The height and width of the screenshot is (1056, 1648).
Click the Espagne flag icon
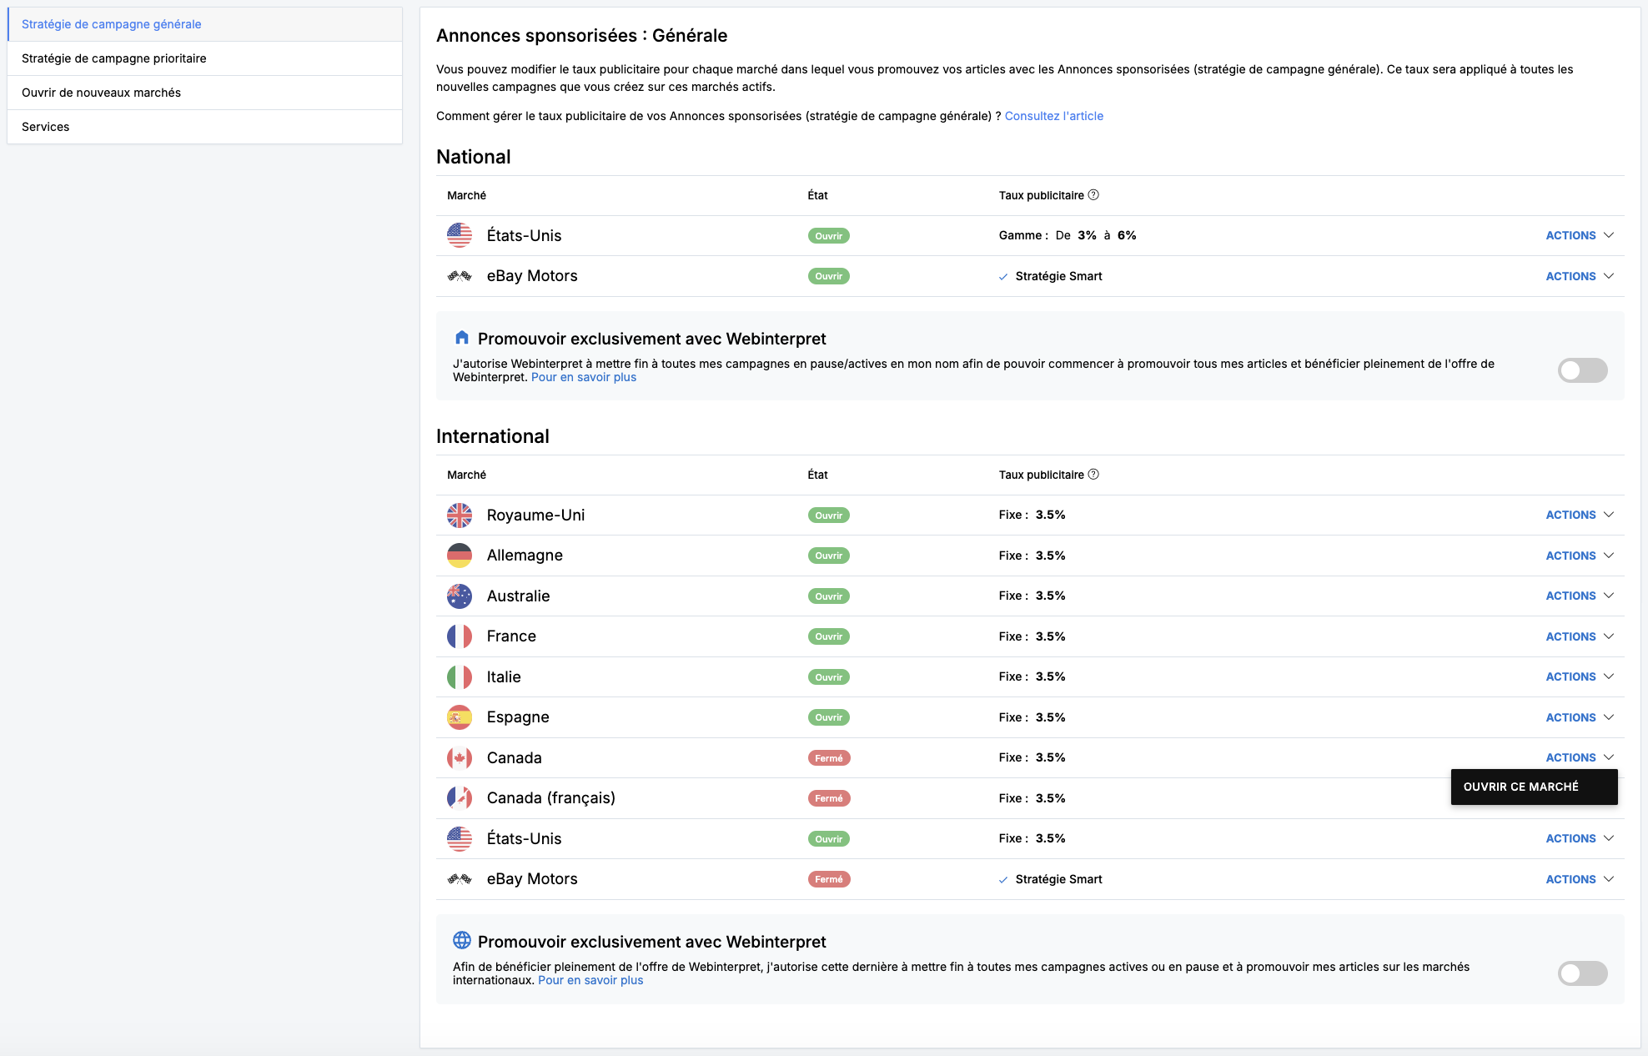click(x=460, y=717)
